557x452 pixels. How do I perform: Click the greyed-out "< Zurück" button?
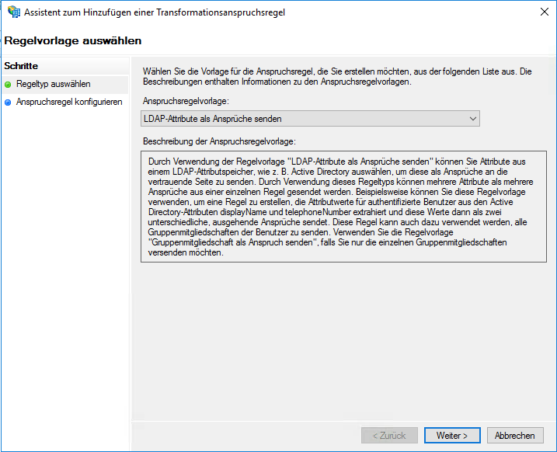tap(389, 436)
